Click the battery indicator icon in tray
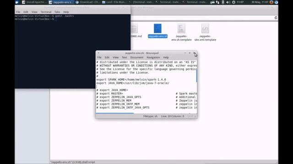 [223, 2]
